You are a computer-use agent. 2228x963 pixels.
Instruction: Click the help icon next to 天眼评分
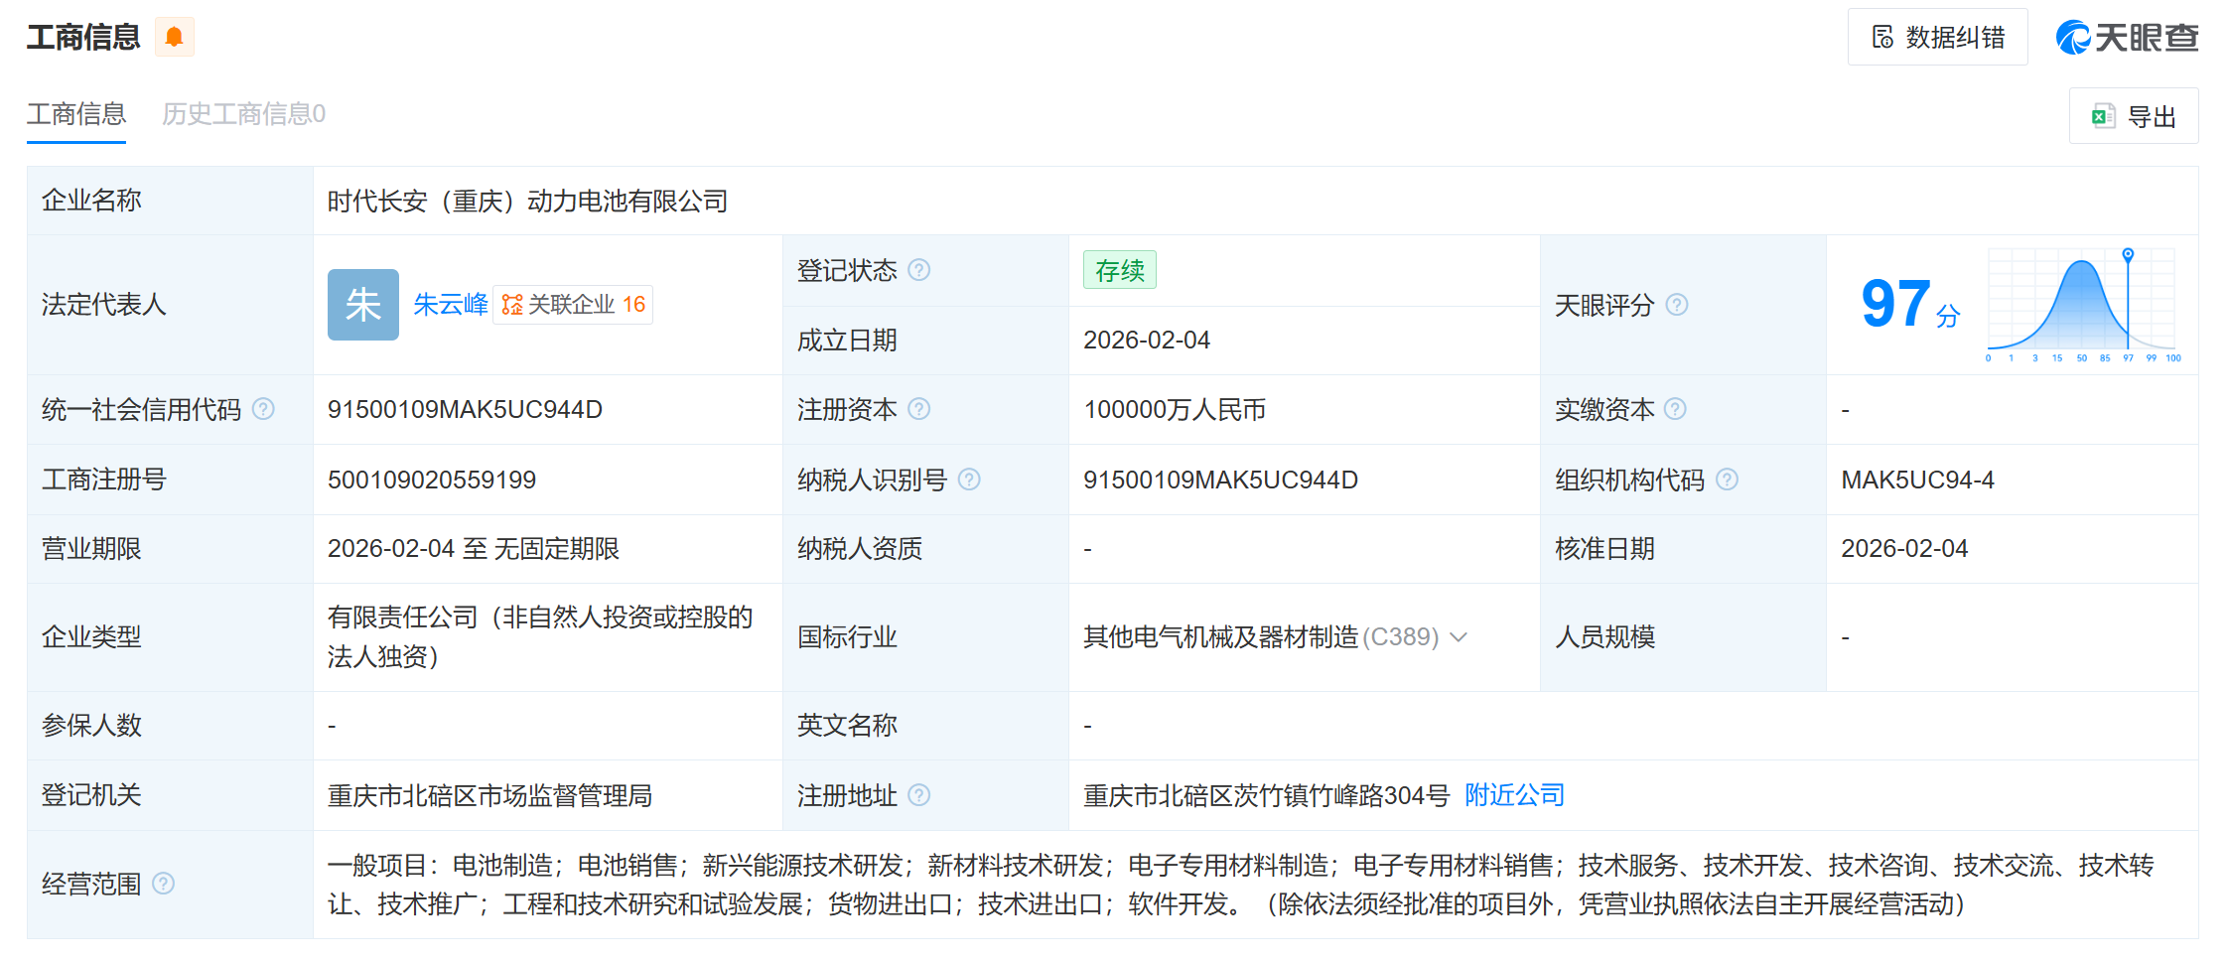click(1677, 305)
